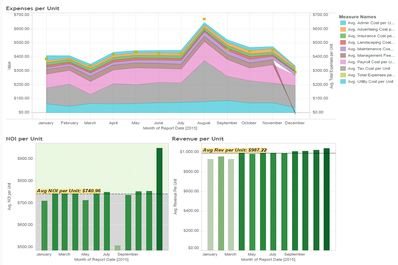Image resolution: width=398 pixels, height=265 pixels.
Task: Click the January Total Expenses X marker
Action: coord(47,59)
